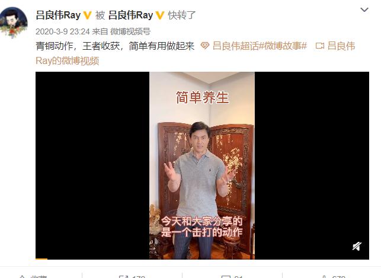Click the comment icon with count

click(x=232, y=276)
